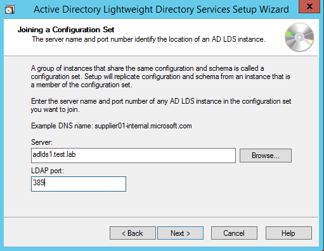Cancel the AD LDS setup wizard
Screen dimensions: 324x251
pyautogui.click(x=234, y=233)
